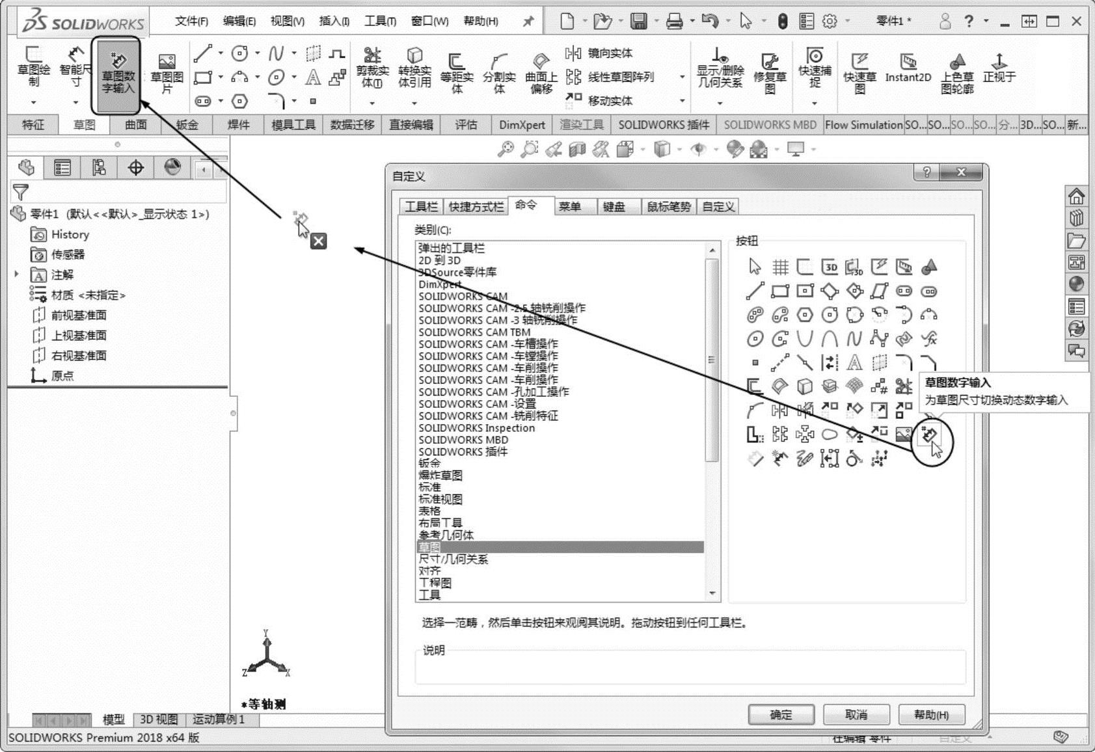Image resolution: width=1095 pixels, height=752 pixels.
Task: Open the 移动实体 dropdown arrow
Action: pos(683,100)
